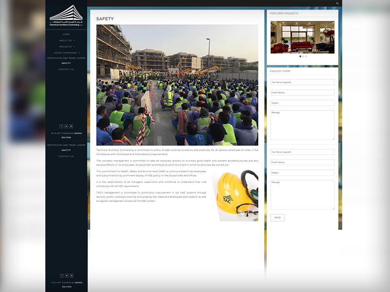390x292 pixels.
Task: Click the Instagram icon at the sidebar's very bottom
Action: pos(71,275)
